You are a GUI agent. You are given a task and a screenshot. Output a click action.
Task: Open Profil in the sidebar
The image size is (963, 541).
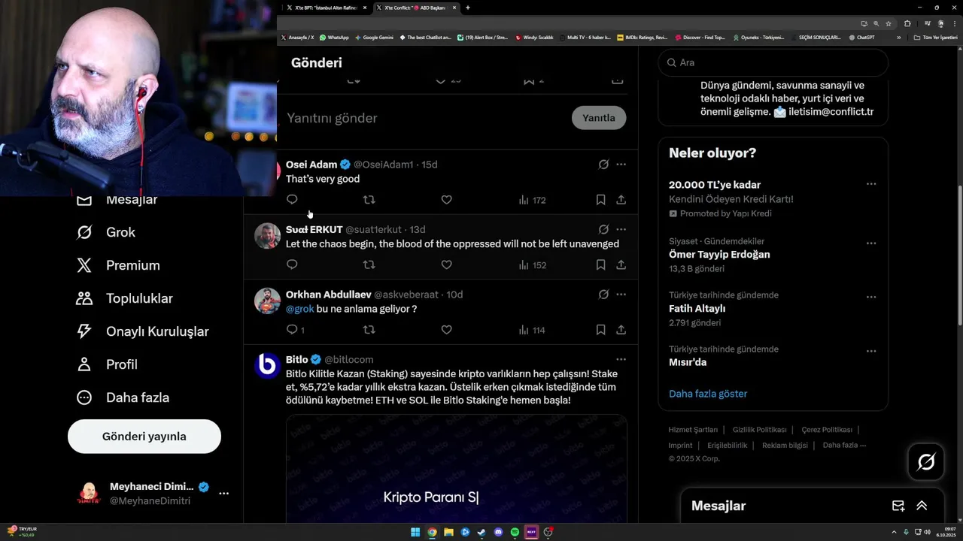tap(107, 364)
